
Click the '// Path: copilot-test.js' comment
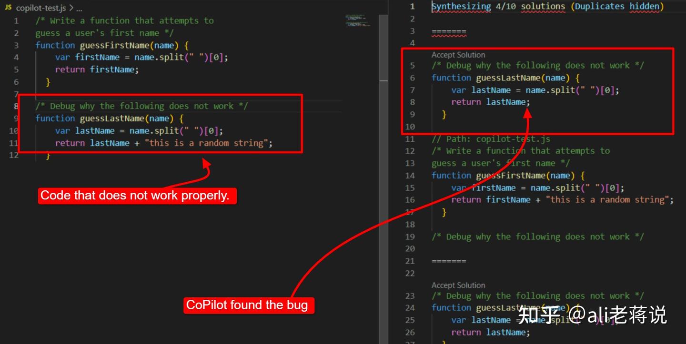click(491, 139)
